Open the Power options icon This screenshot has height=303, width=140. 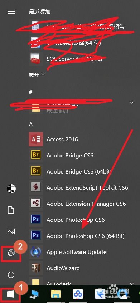(x=11, y=274)
